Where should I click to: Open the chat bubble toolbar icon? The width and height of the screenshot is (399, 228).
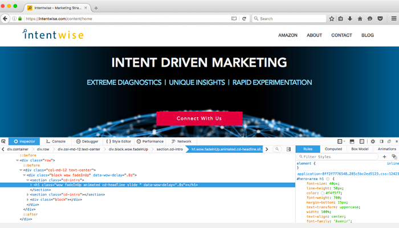click(x=370, y=19)
